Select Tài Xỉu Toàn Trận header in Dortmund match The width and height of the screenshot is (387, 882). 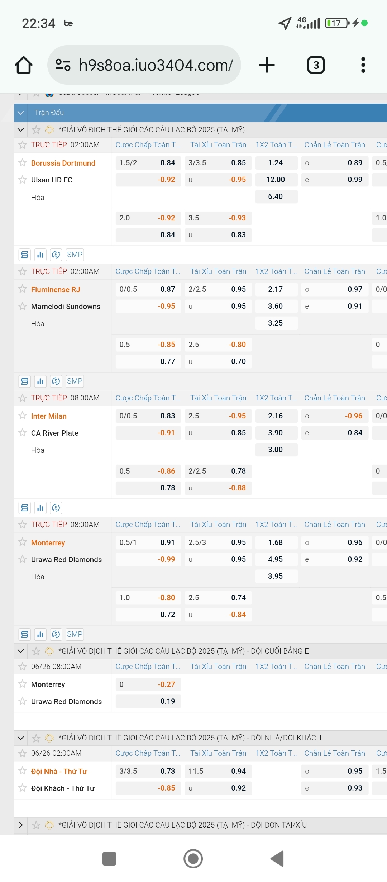click(x=218, y=145)
